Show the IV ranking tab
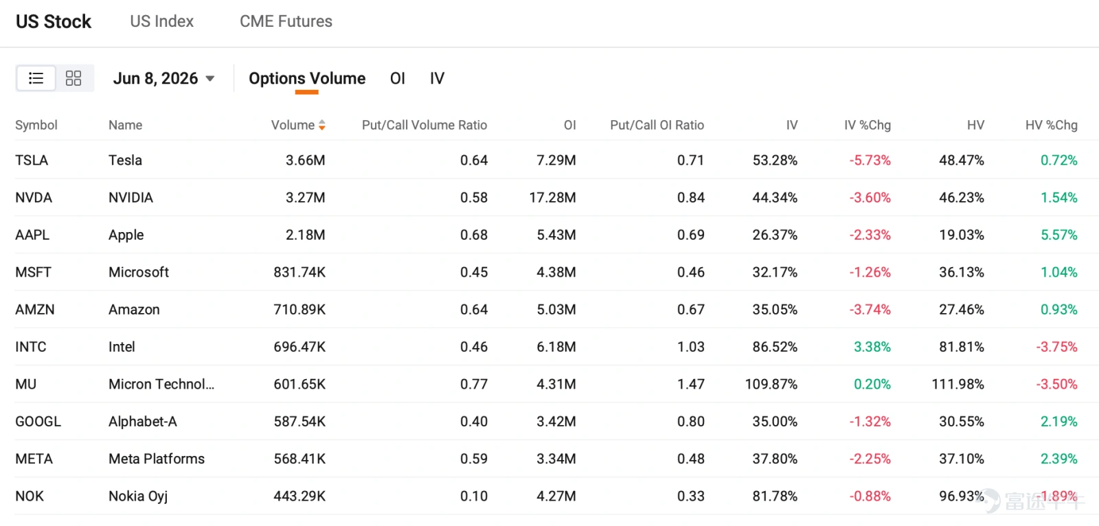The height and width of the screenshot is (526, 1099). (x=437, y=78)
